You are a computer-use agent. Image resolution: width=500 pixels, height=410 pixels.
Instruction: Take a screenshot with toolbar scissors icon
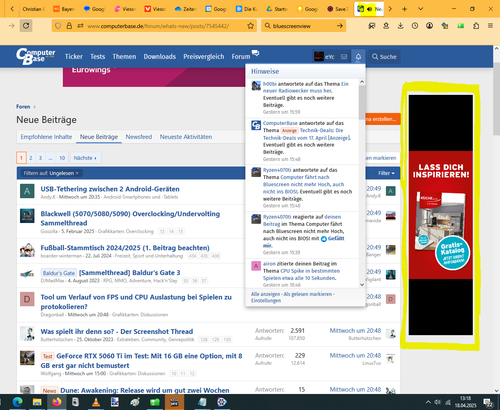pyautogui.click(x=372, y=26)
